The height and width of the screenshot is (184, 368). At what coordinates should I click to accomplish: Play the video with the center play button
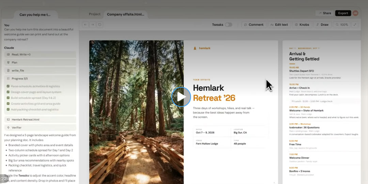181,97
